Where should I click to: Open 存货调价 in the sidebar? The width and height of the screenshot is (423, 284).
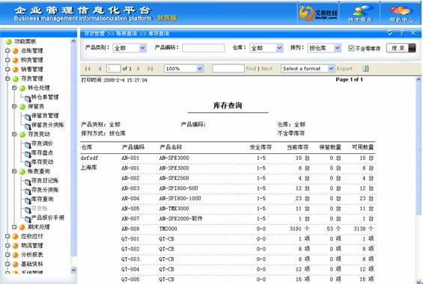click(x=42, y=143)
